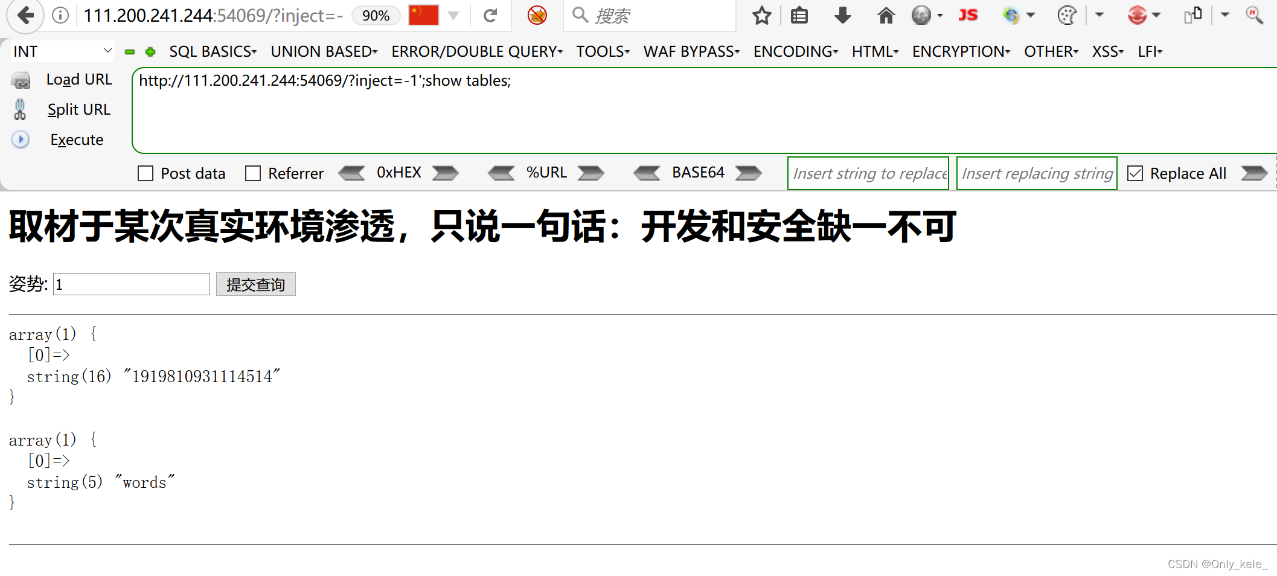The image size is (1277, 576).
Task: Click the red blocked-cookie icon
Action: tap(537, 15)
